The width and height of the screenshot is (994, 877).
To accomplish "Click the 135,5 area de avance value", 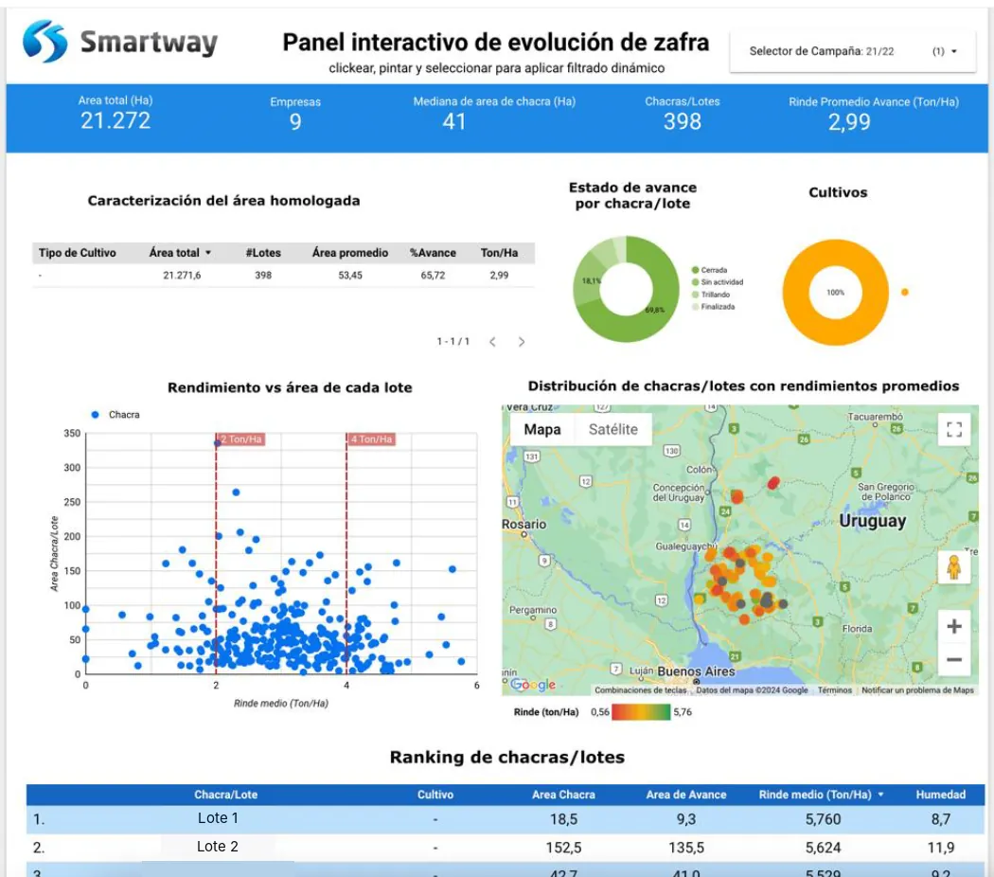I will (686, 848).
